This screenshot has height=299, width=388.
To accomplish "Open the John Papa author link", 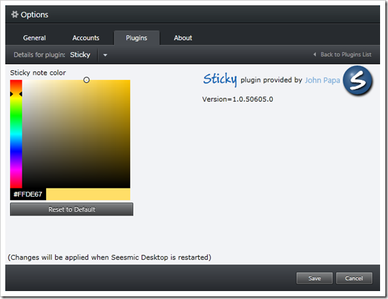I will [x=322, y=80].
